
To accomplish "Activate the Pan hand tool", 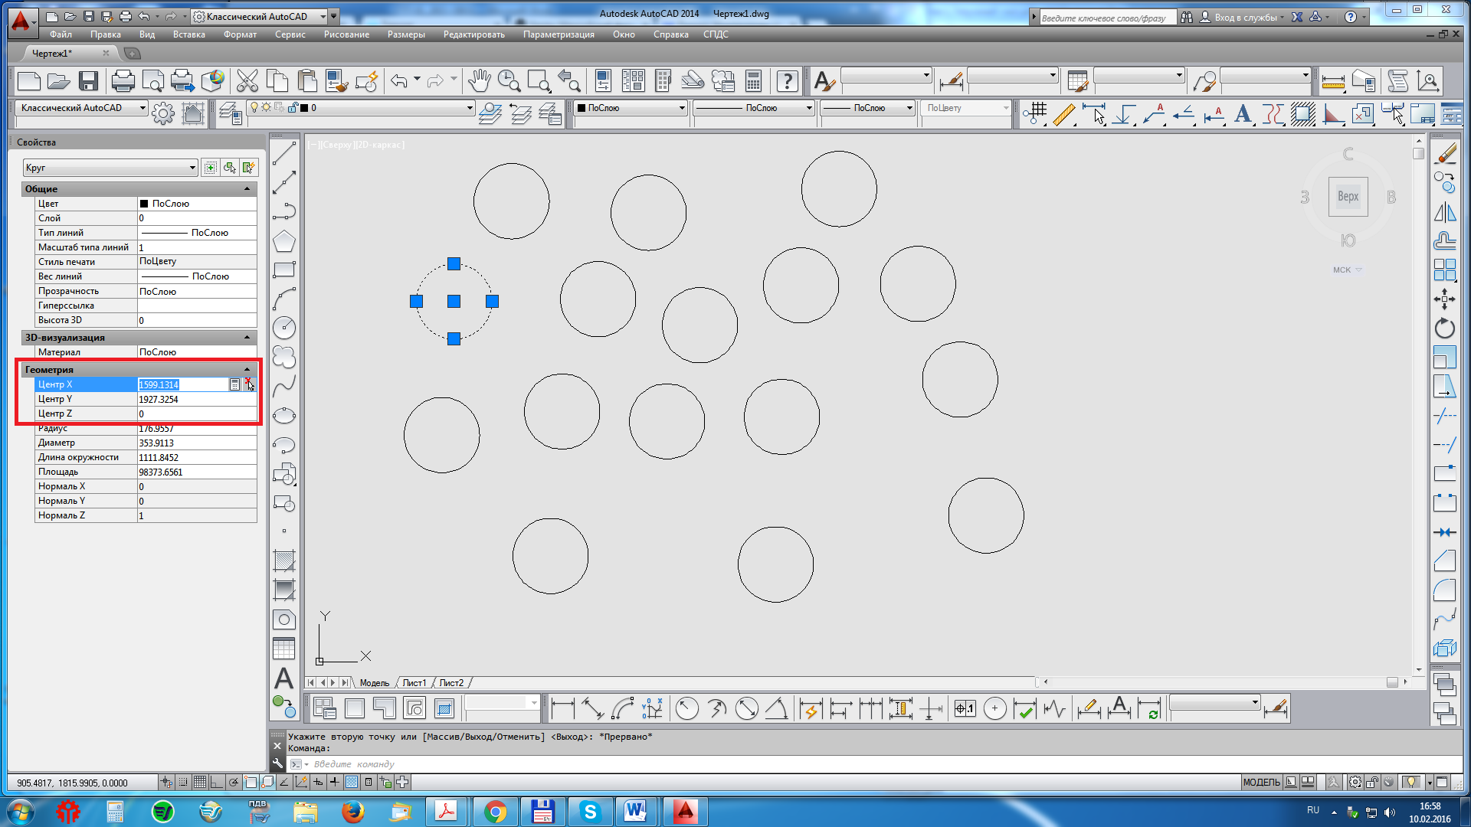I will pyautogui.click(x=480, y=80).
